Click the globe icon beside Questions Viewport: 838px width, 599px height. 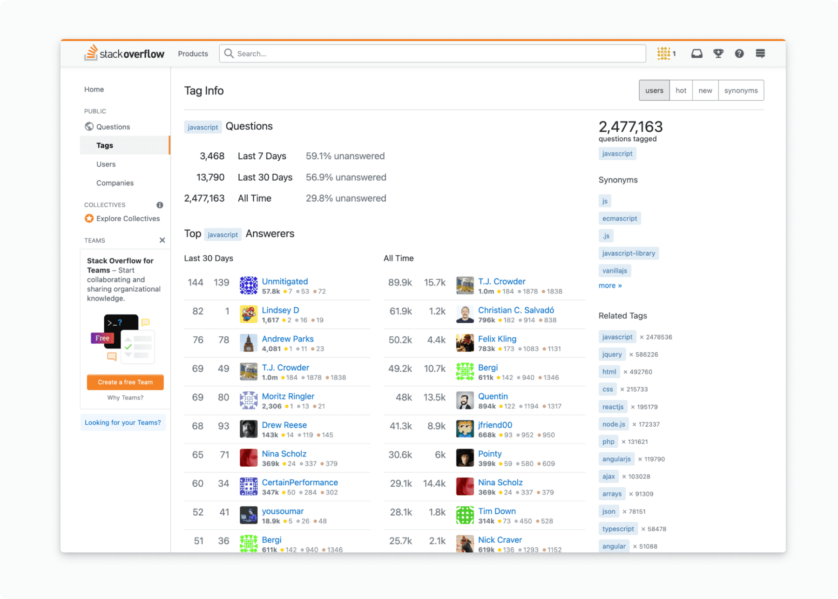coord(89,127)
